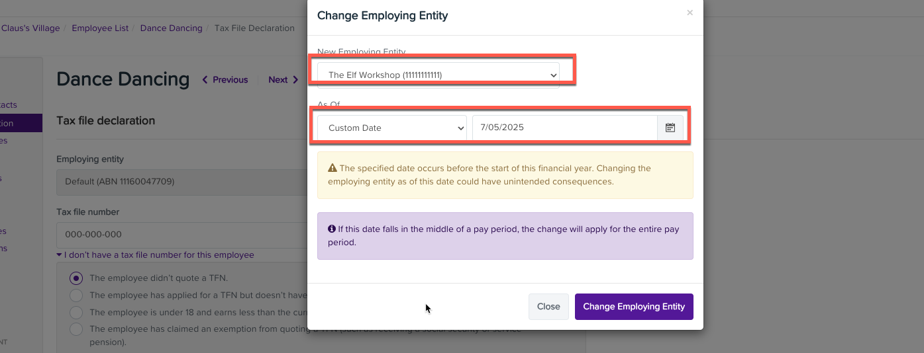924x353 pixels.
Task: Go to Previous employee
Action: [x=225, y=80]
